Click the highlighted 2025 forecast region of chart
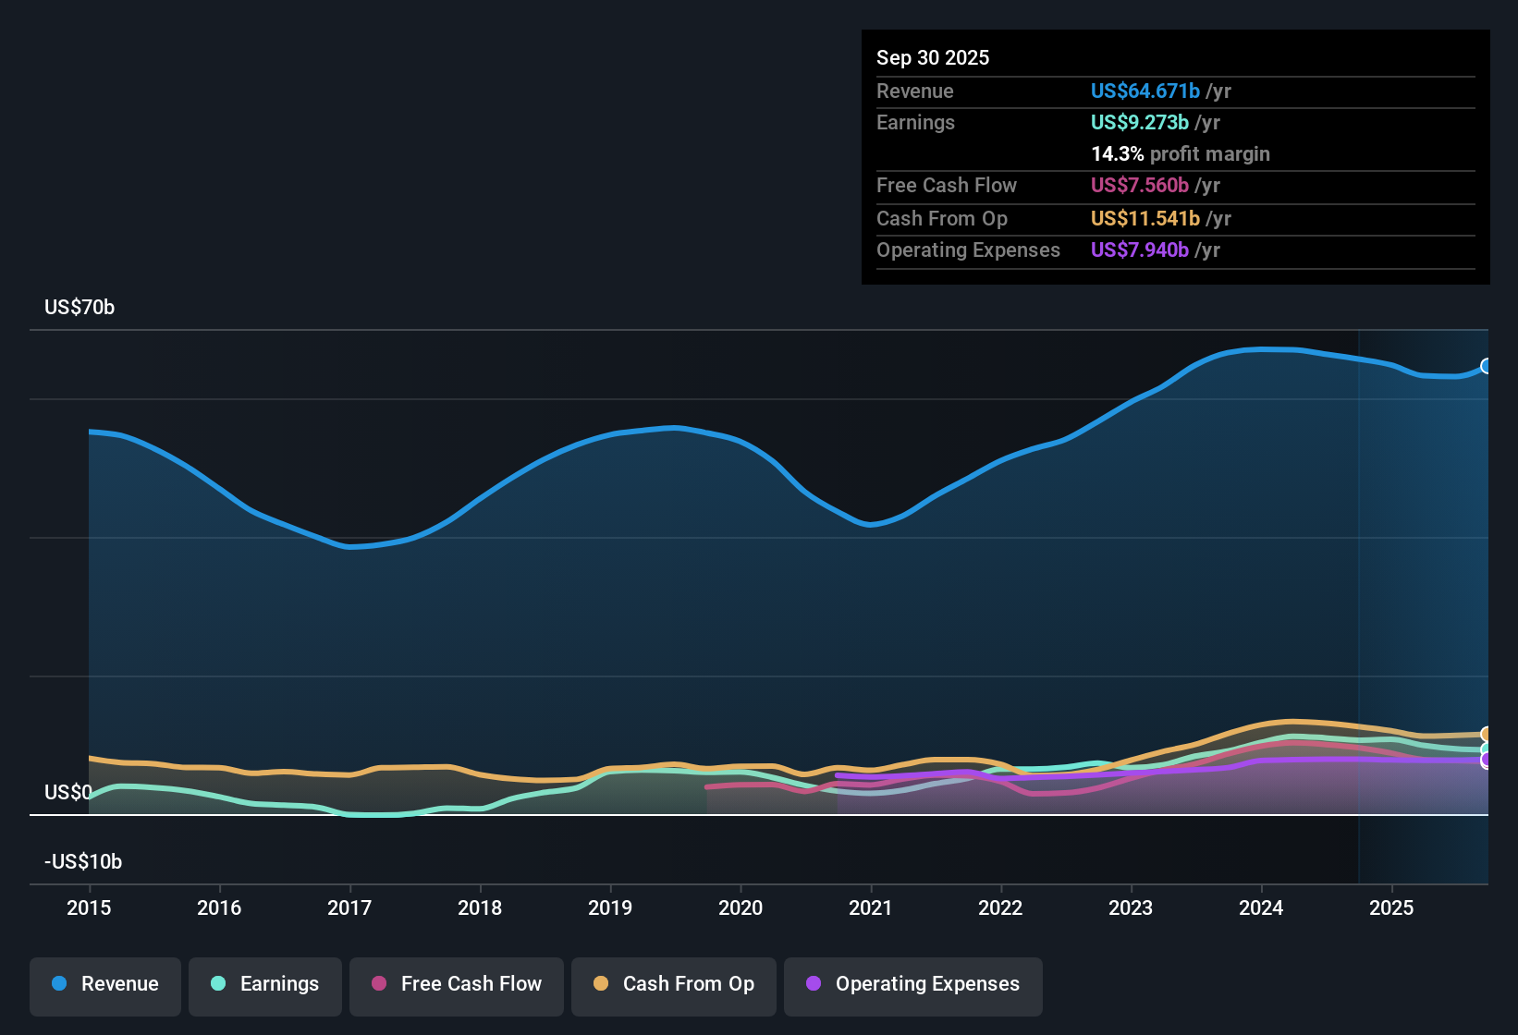Screen dimensions: 1518x1035 (1424, 601)
